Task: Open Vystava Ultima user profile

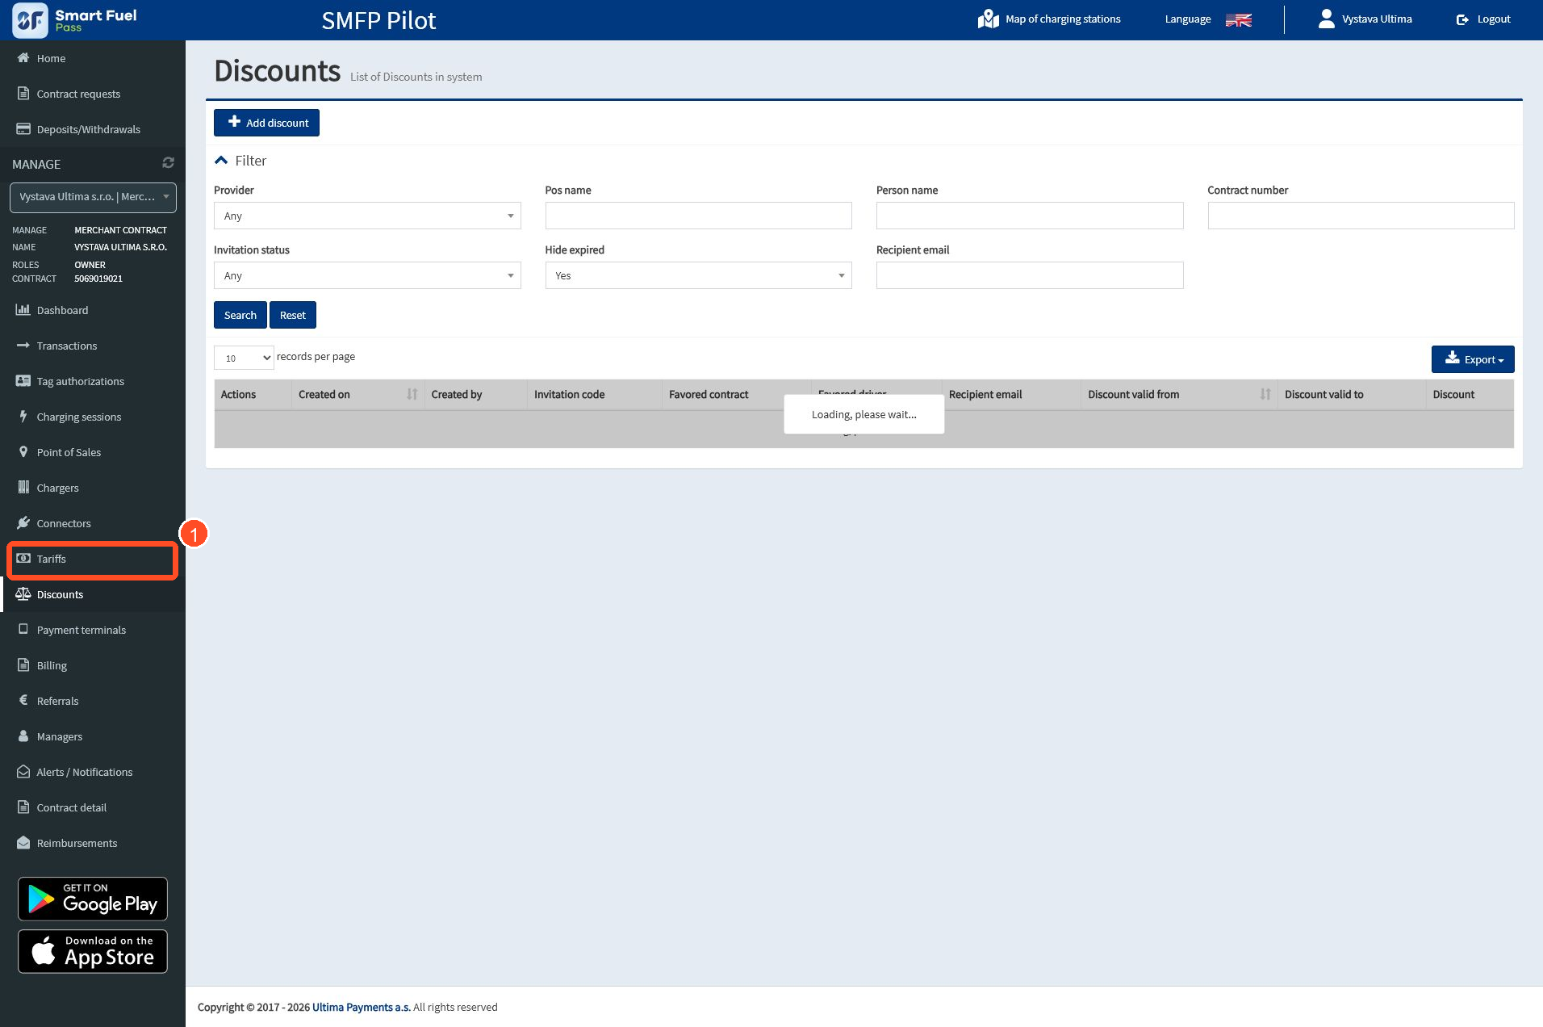Action: (x=1365, y=19)
